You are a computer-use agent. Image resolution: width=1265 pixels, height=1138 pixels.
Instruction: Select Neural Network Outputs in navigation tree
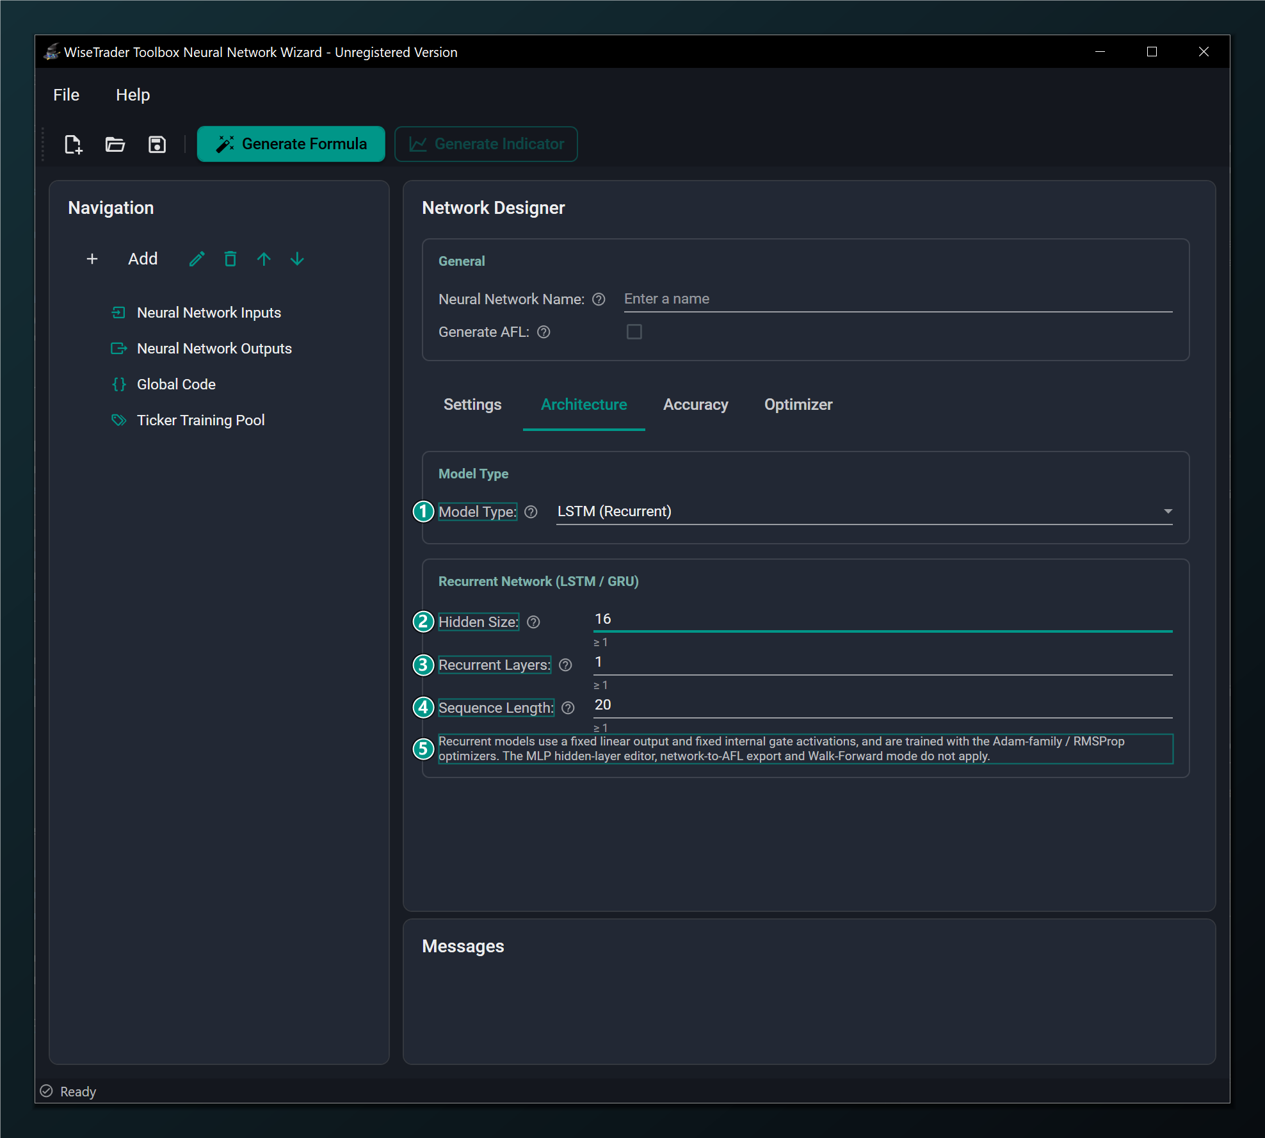coord(214,348)
